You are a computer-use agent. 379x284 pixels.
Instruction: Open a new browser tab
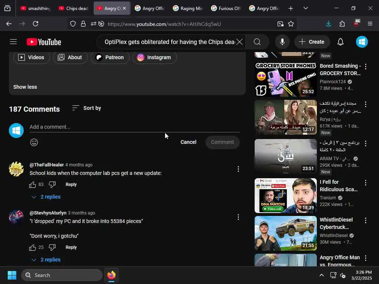point(291,9)
